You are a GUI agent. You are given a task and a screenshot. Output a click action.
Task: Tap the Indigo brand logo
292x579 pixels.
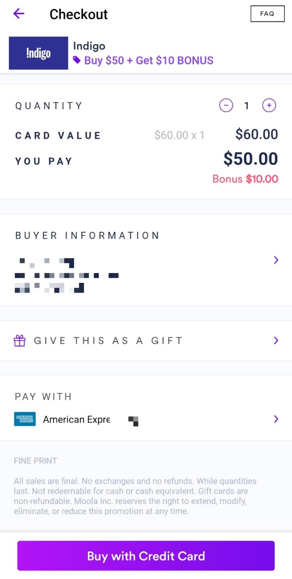pos(38,53)
